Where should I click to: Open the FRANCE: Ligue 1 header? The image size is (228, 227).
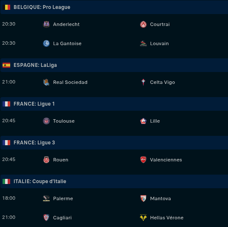(x=114, y=104)
